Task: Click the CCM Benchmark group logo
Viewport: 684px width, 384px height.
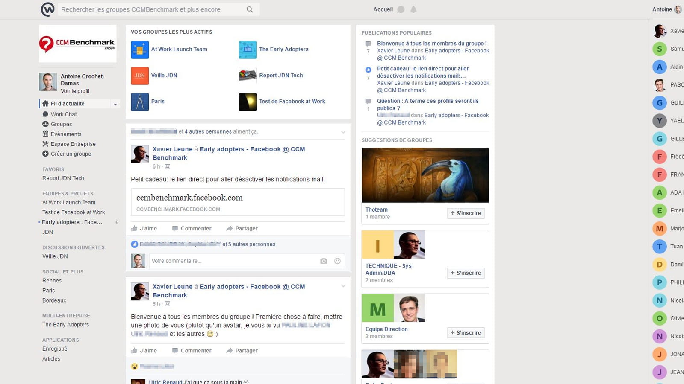Action: click(78, 44)
